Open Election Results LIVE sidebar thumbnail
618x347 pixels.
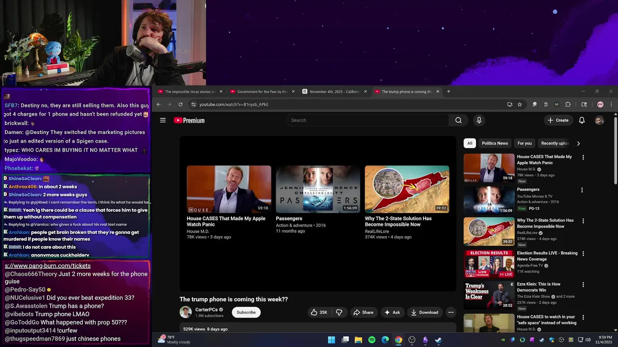click(x=489, y=264)
